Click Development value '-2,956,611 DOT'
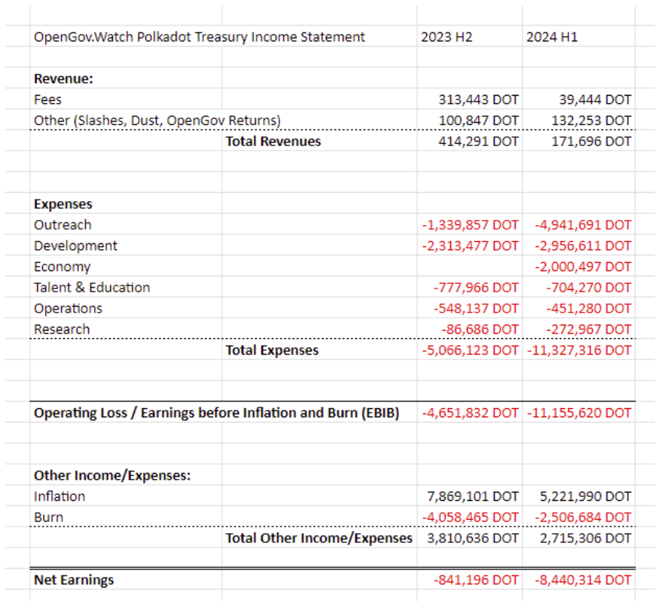Image resolution: width=655 pixels, height=601 pixels. click(583, 246)
